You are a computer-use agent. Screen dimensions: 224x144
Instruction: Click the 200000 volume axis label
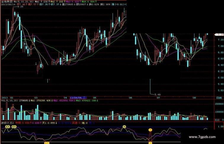pyautogui.click(x=220, y=104)
